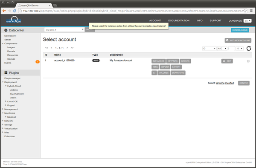This screenshot has width=256, height=168.
Task: Click the browser back arrow
Action: click(4, 11)
